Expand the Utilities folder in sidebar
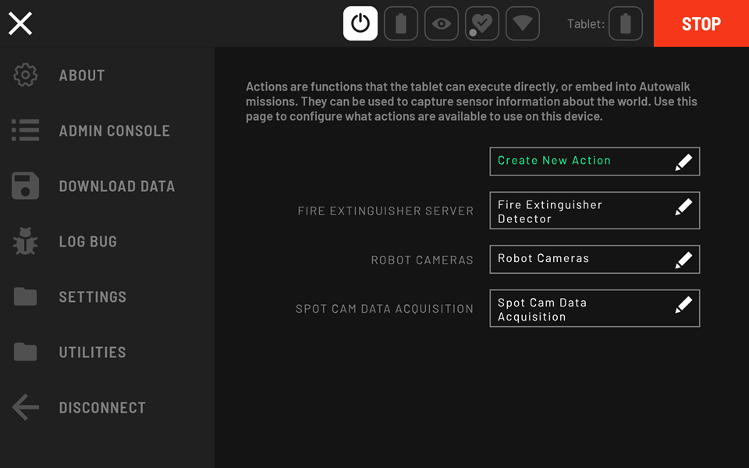 tap(92, 353)
